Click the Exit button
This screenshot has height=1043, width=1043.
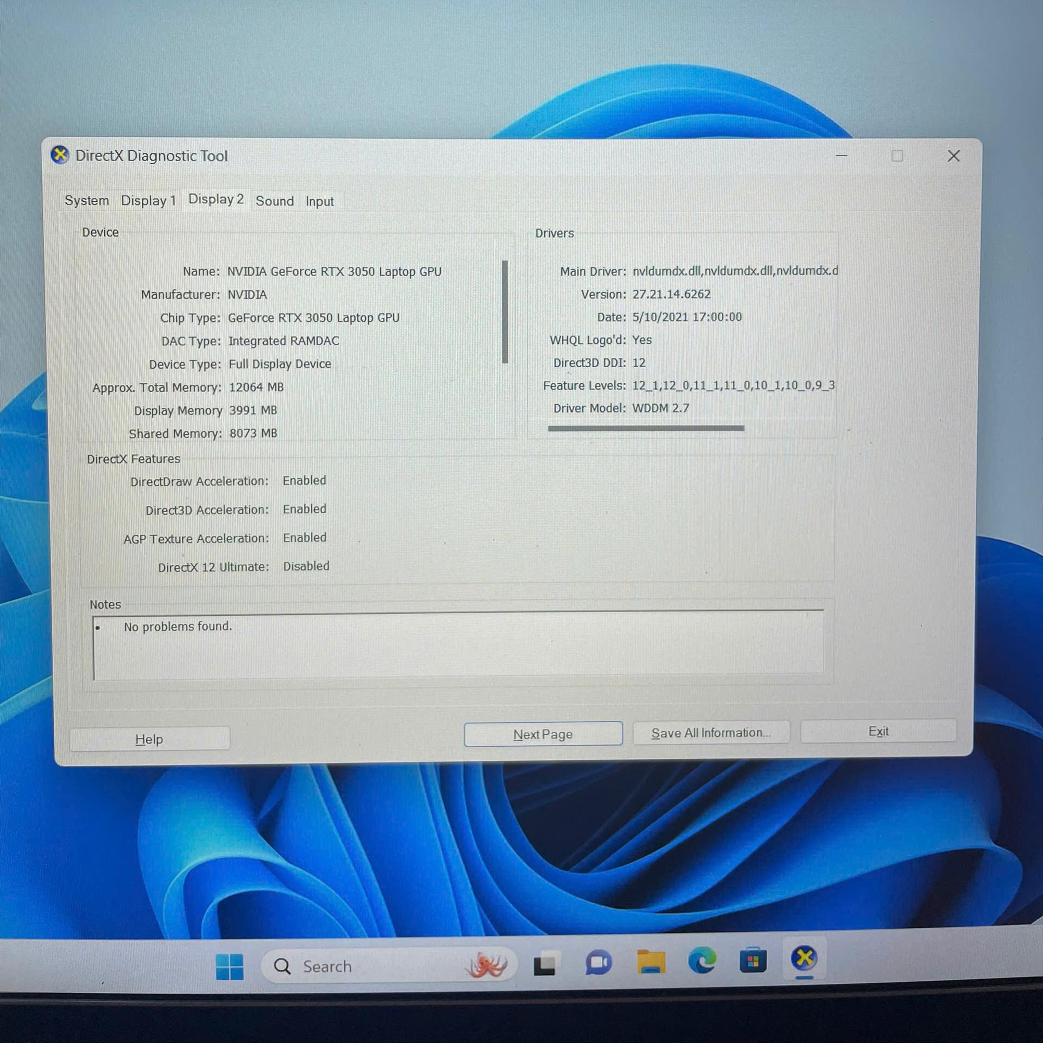(x=878, y=732)
